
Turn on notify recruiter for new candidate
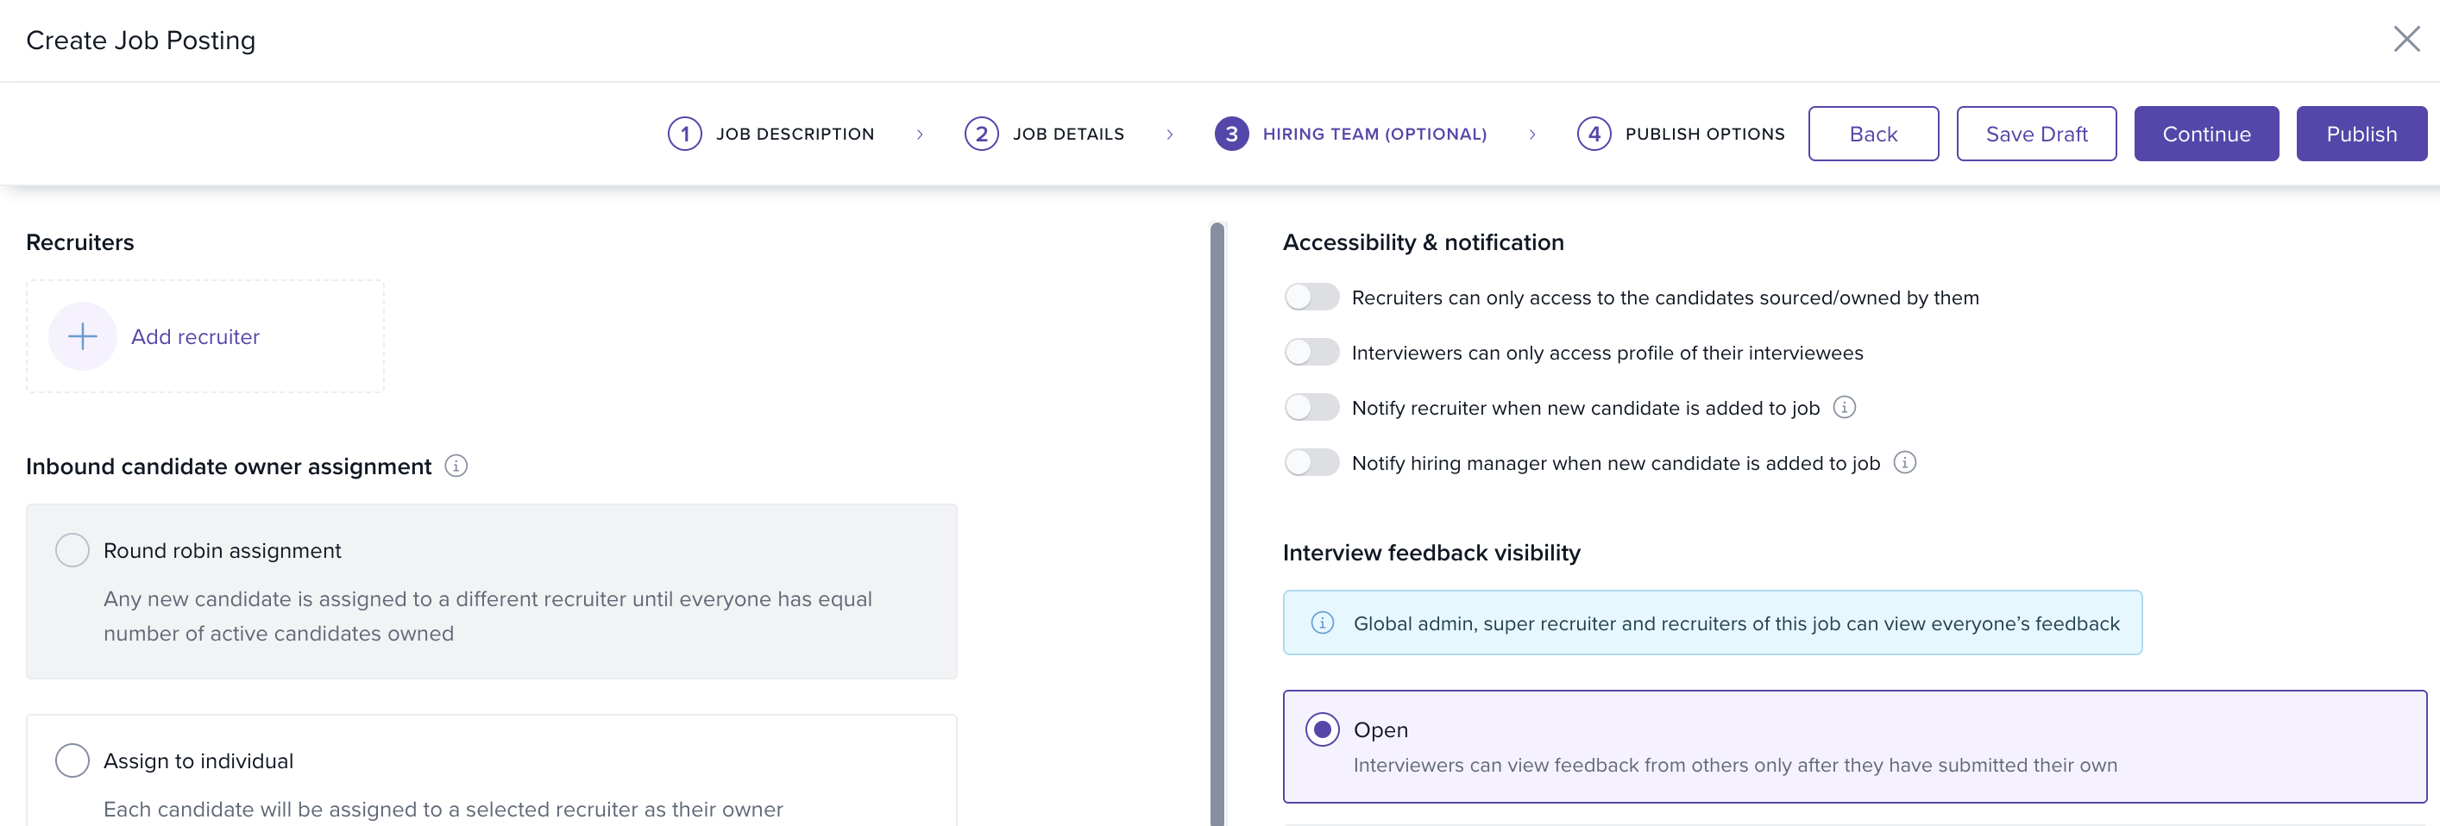coord(1311,408)
